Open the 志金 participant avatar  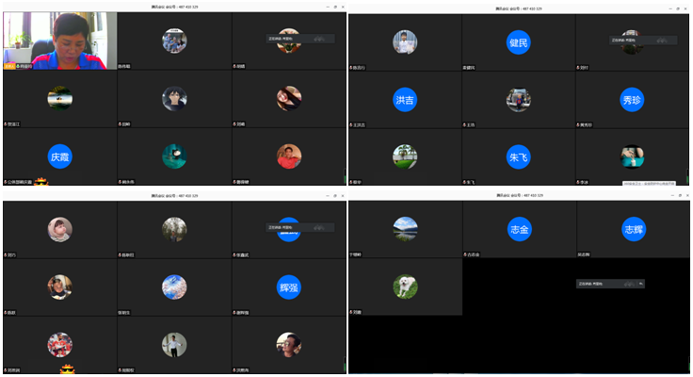(x=520, y=229)
